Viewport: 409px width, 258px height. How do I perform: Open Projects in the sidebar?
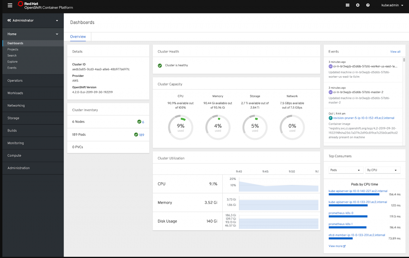13,50
